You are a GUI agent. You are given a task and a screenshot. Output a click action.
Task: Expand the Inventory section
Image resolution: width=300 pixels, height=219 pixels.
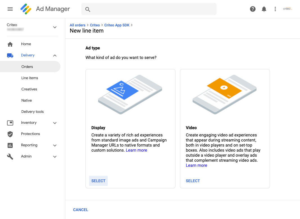pyautogui.click(x=55, y=123)
